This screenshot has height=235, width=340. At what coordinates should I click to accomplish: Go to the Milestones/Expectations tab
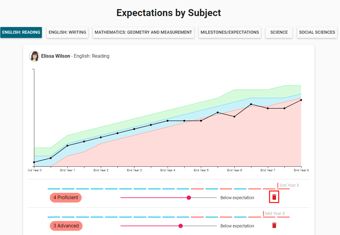tap(230, 32)
